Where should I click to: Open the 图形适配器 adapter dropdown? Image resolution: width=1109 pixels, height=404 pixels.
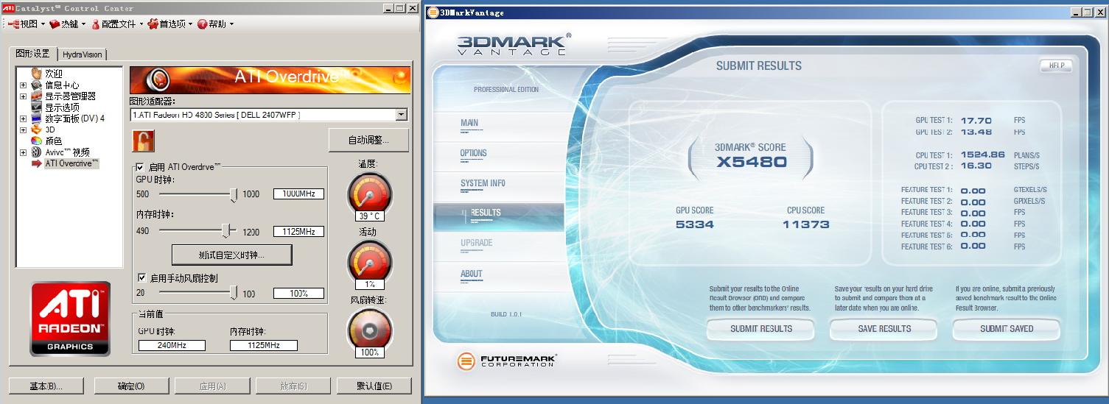(x=401, y=115)
